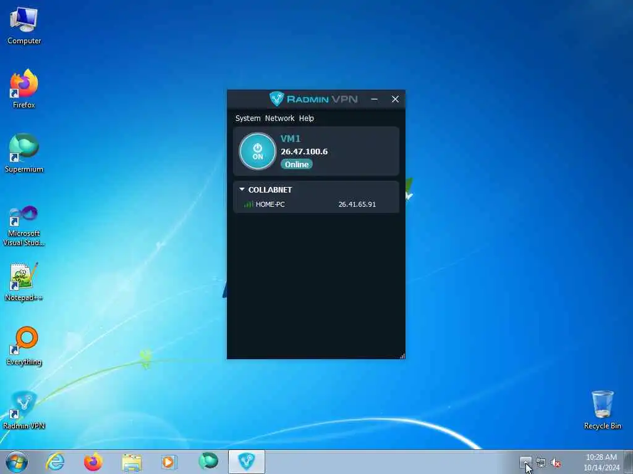Click the Radmin VPN logo in title bar
The image size is (633, 474).
click(313, 99)
